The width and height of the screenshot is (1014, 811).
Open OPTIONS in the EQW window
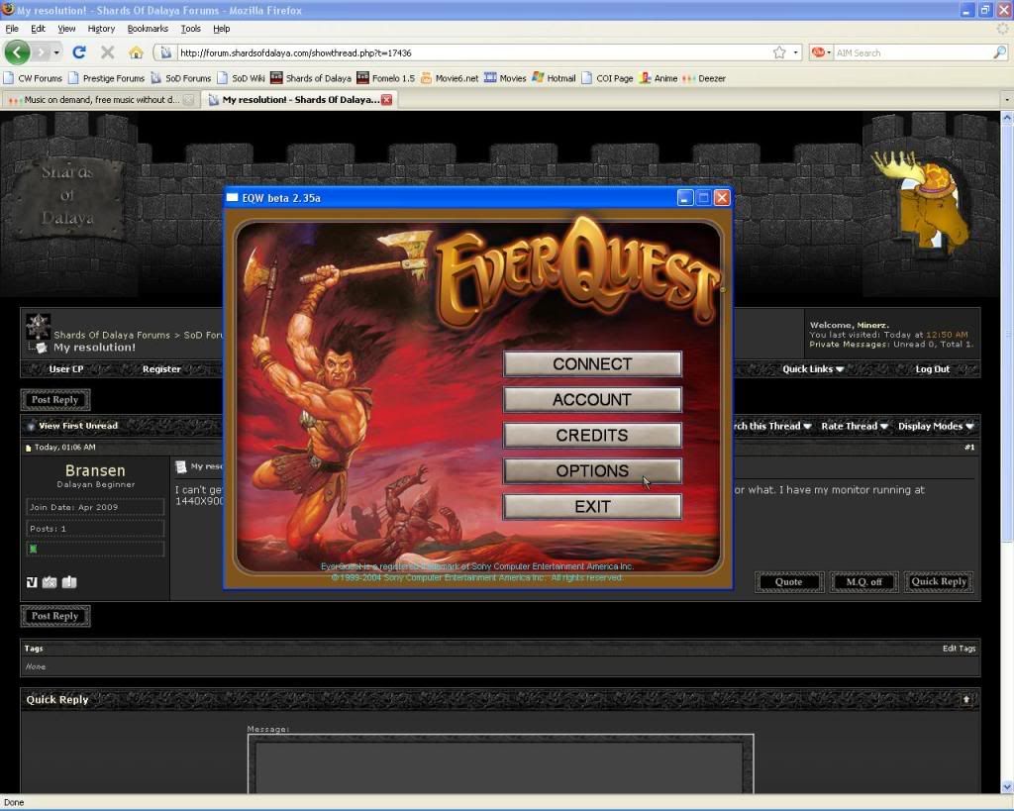click(592, 470)
